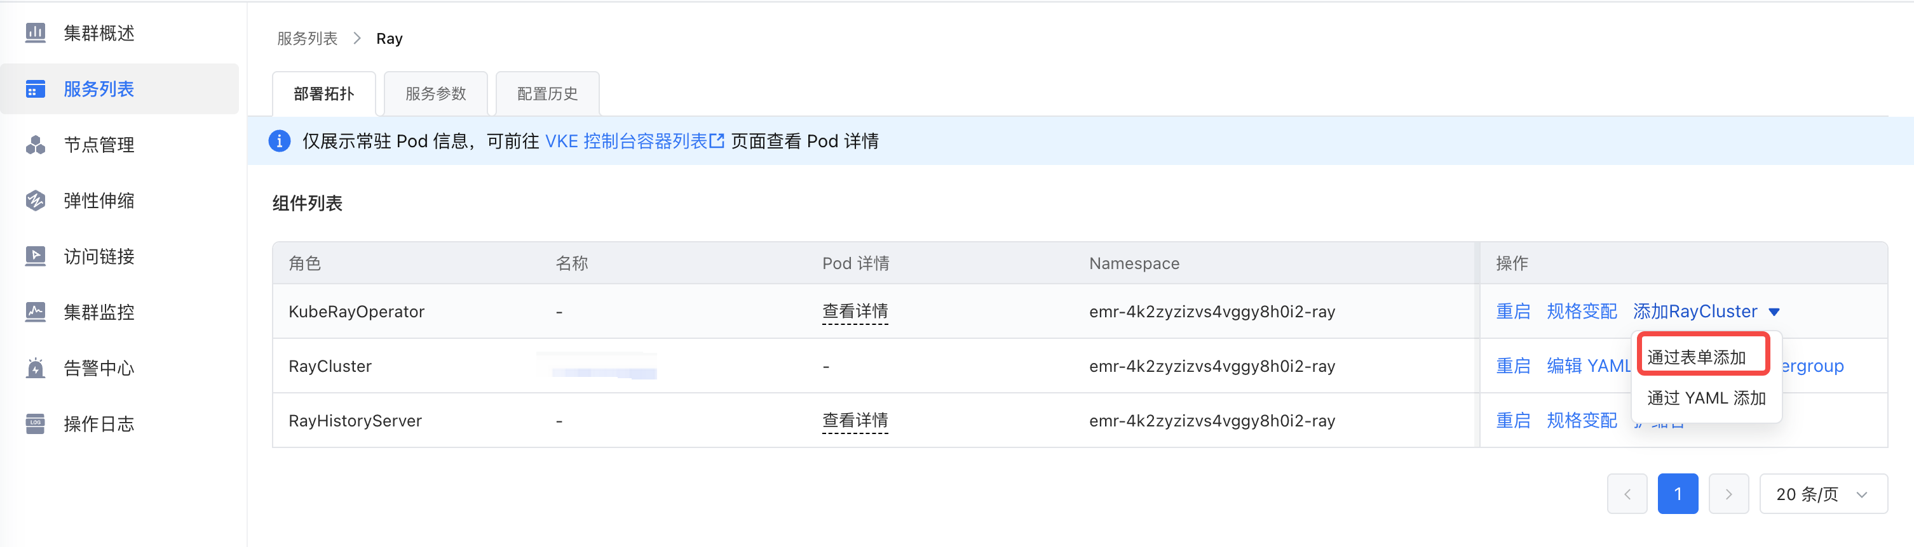Click the 集群概述 sidebar icon
The image size is (1914, 547).
coord(35,32)
